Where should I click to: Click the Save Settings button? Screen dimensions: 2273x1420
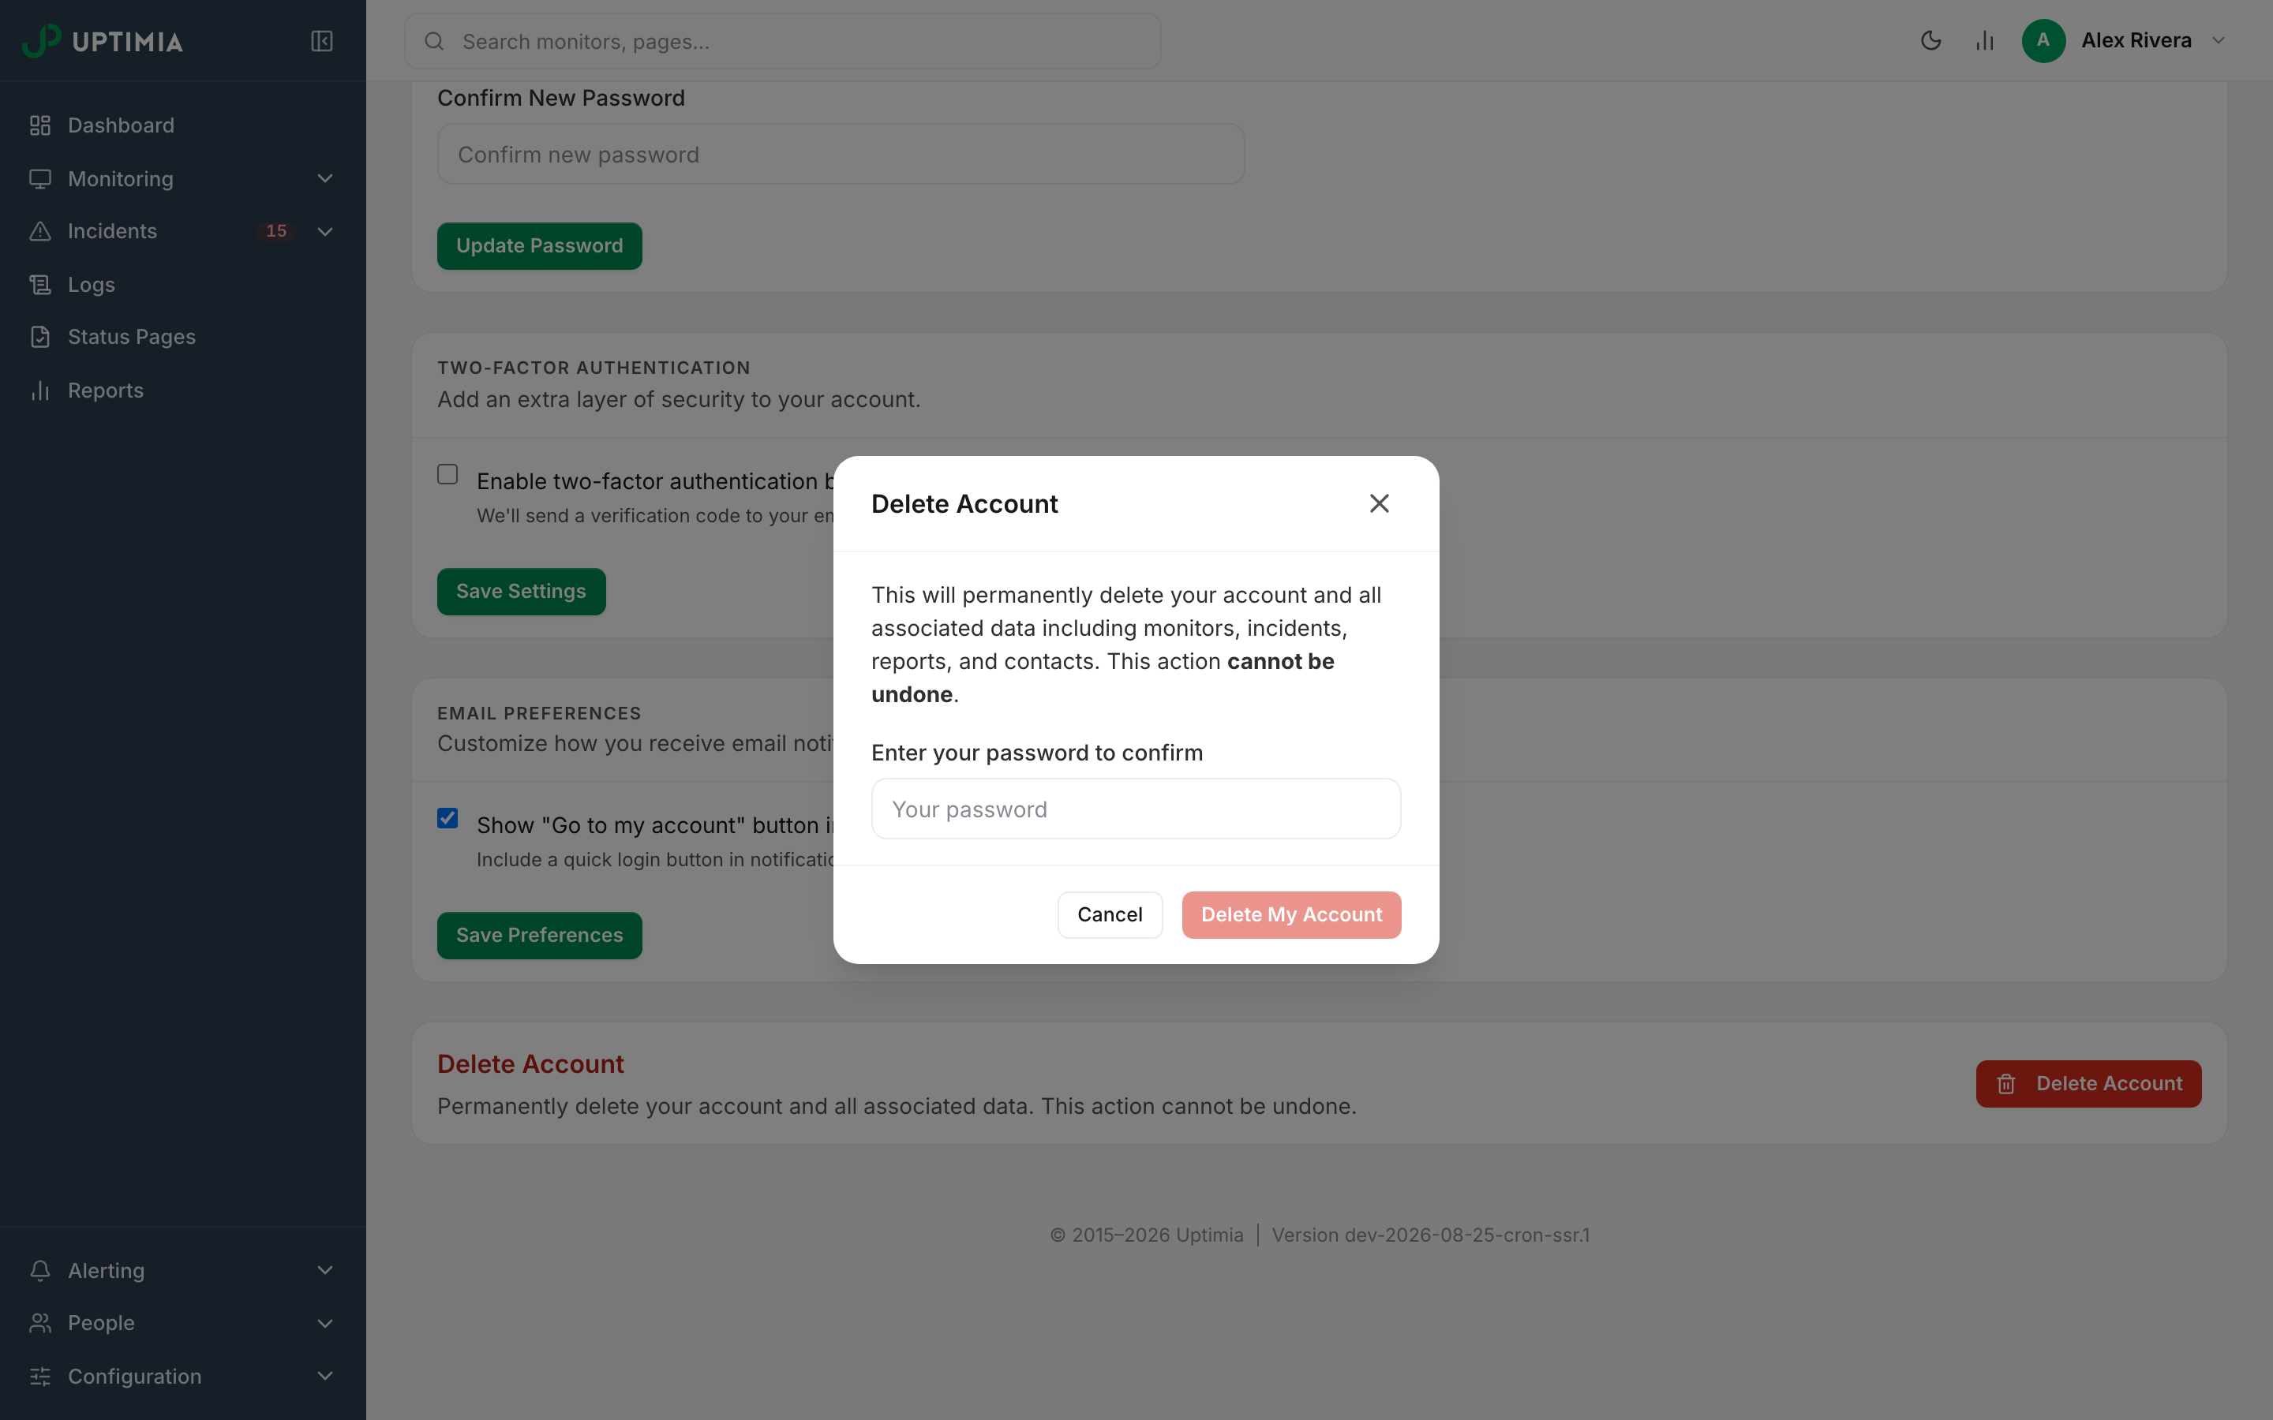click(x=521, y=592)
